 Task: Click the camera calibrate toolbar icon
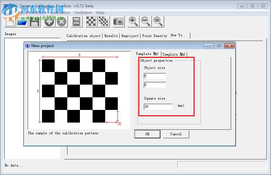tap(118, 22)
